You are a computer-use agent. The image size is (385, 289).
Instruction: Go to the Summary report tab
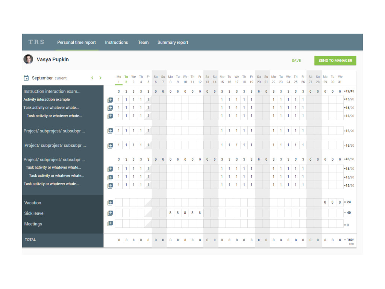[x=173, y=42]
